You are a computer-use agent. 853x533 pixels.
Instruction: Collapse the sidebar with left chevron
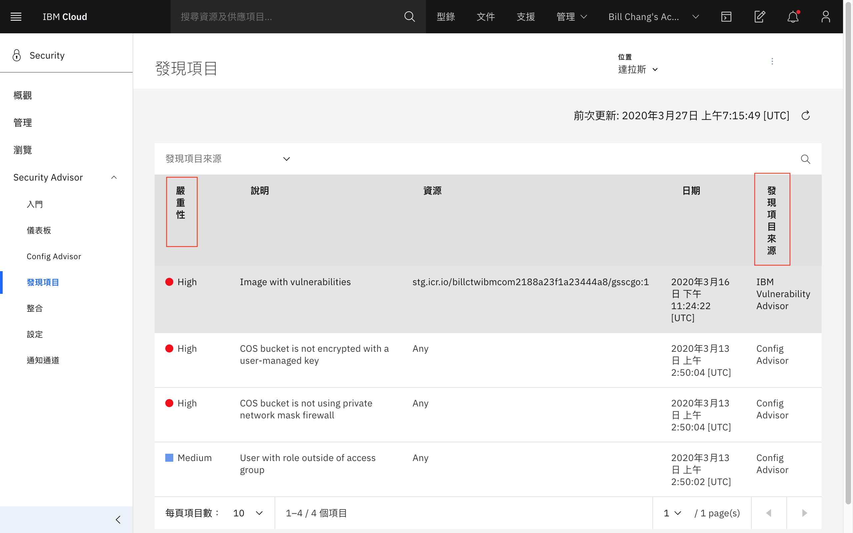point(118,520)
